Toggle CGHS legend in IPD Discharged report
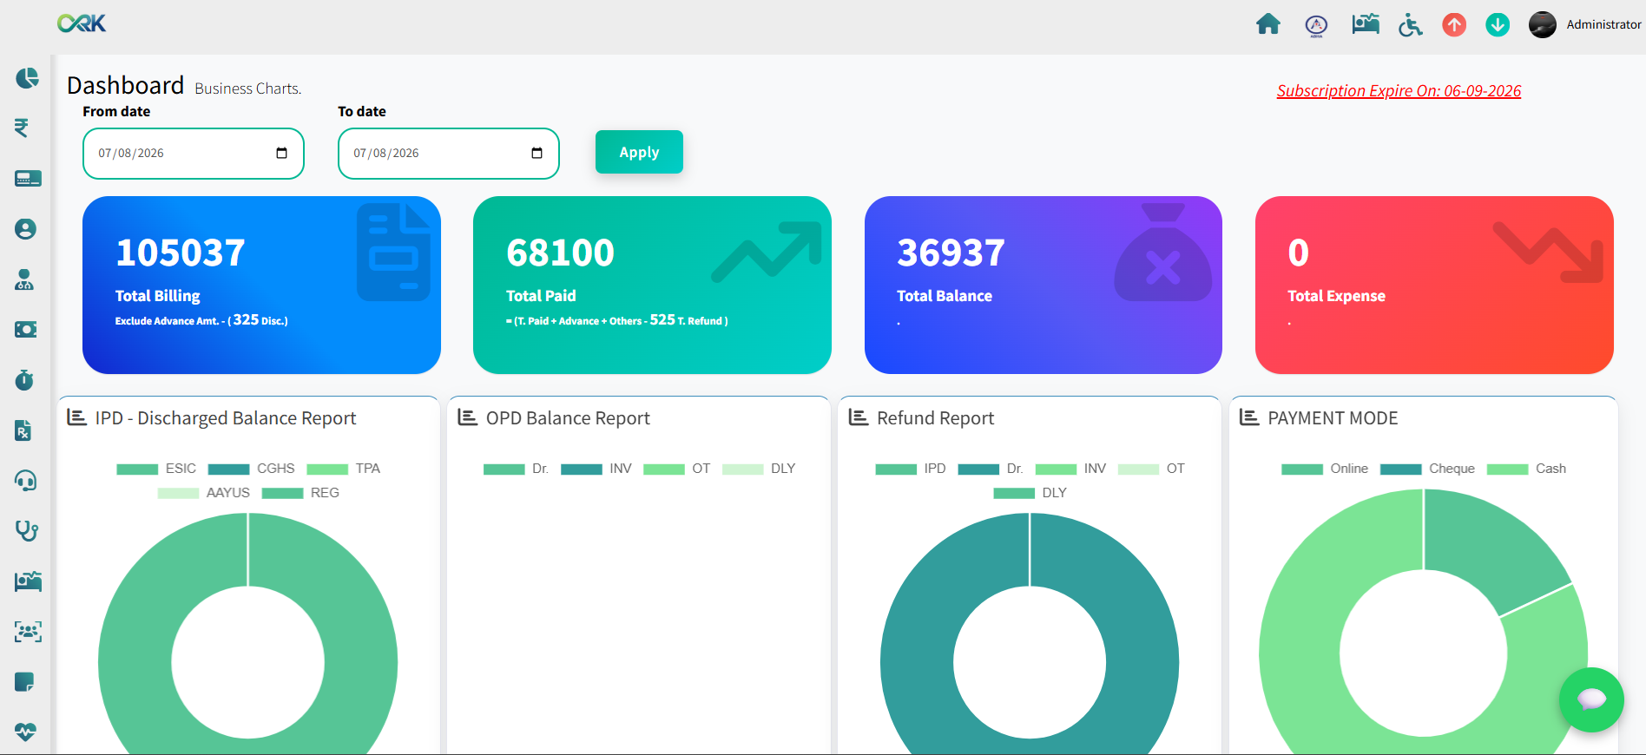The width and height of the screenshot is (1646, 755). click(252, 469)
